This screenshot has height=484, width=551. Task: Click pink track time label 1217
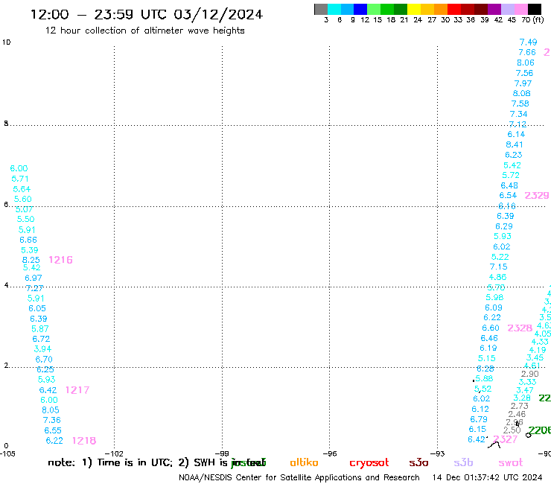coord(77,389)
